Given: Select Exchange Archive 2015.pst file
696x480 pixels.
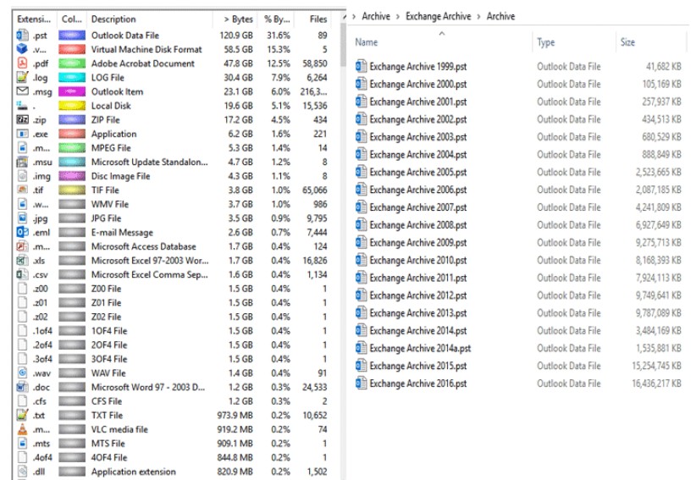Looking at the screenshot, I should (x=417, y=366).
